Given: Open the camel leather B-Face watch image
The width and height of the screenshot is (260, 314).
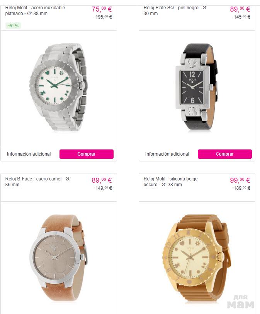Looking at the screenshot, I should point(59,258).
